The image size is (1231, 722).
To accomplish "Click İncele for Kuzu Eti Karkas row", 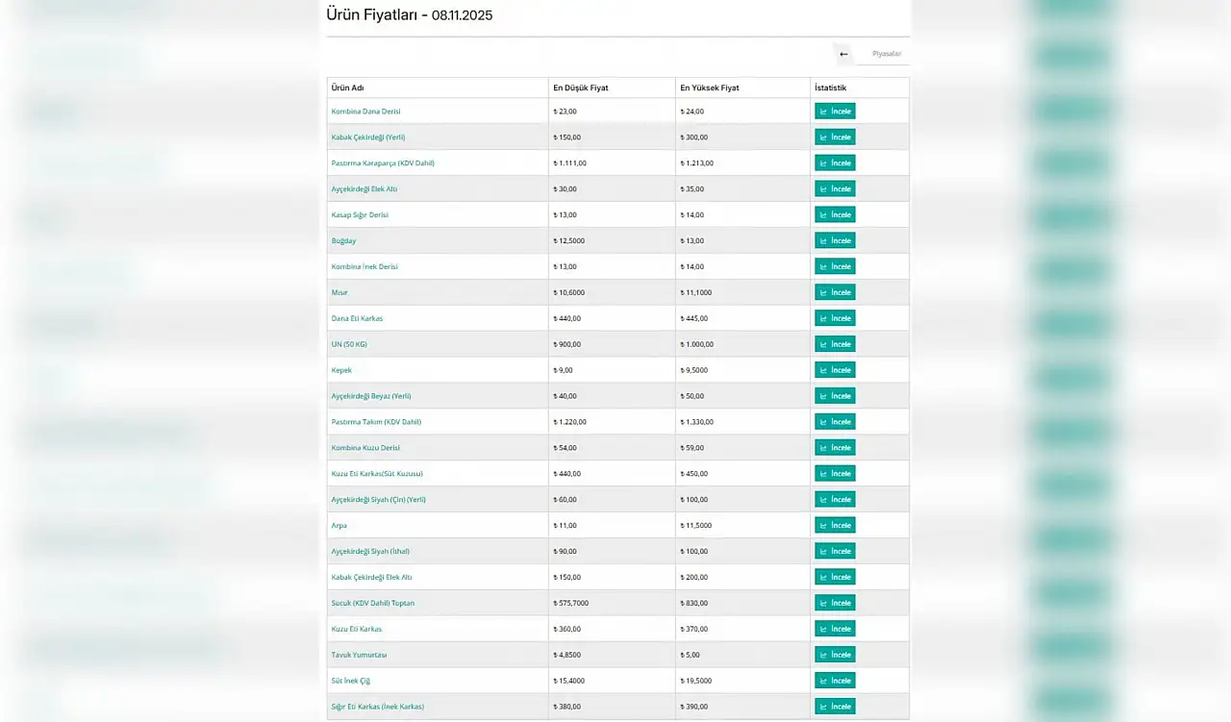I will [835, 629].
